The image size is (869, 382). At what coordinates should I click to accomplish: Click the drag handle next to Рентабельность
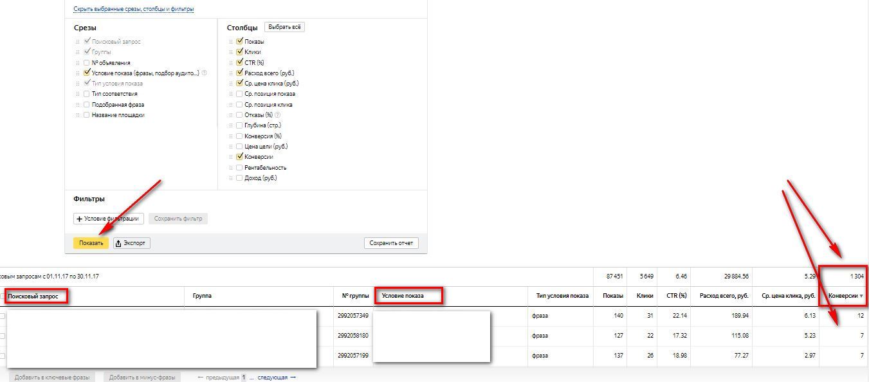click(x=231, y=168)
